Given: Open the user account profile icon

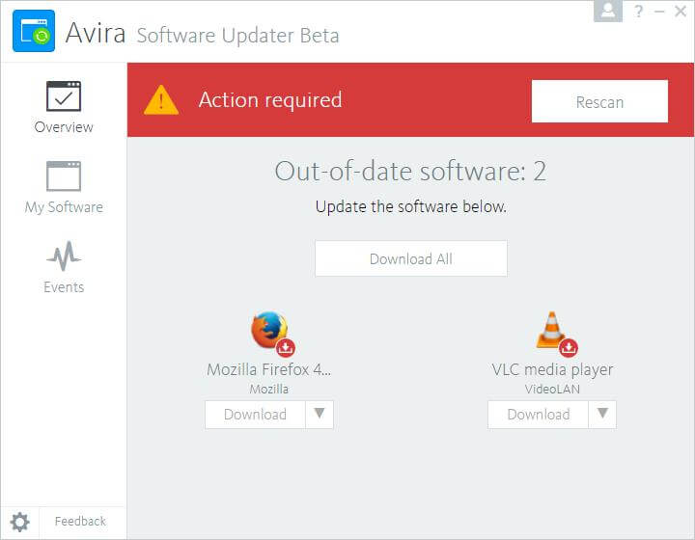Looking at the screenshot, I should pyautogui.click(x=608, y=11).
